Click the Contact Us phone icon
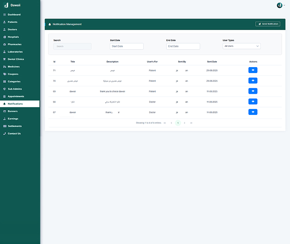 [x=5, y=133]
